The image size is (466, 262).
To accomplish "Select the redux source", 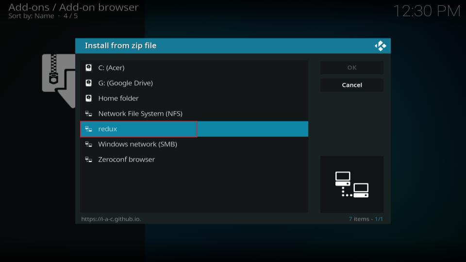I will pyautogui.click(x=194, y=129).
